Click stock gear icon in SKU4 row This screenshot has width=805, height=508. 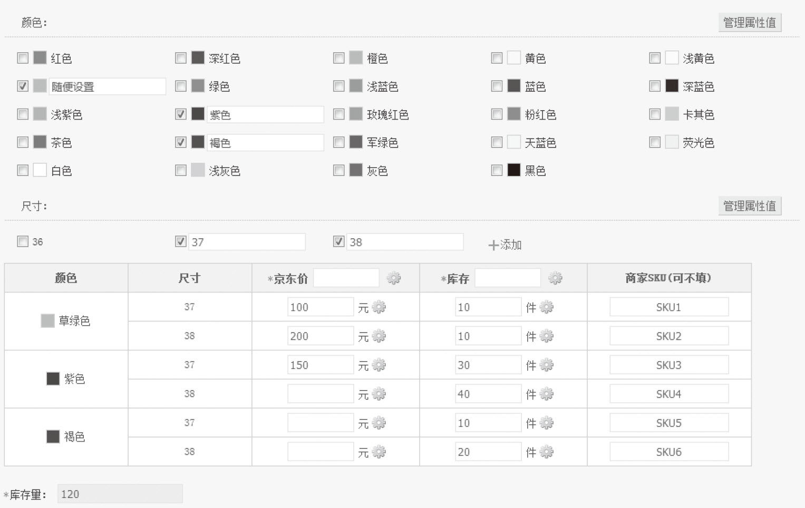coord(547,394)
